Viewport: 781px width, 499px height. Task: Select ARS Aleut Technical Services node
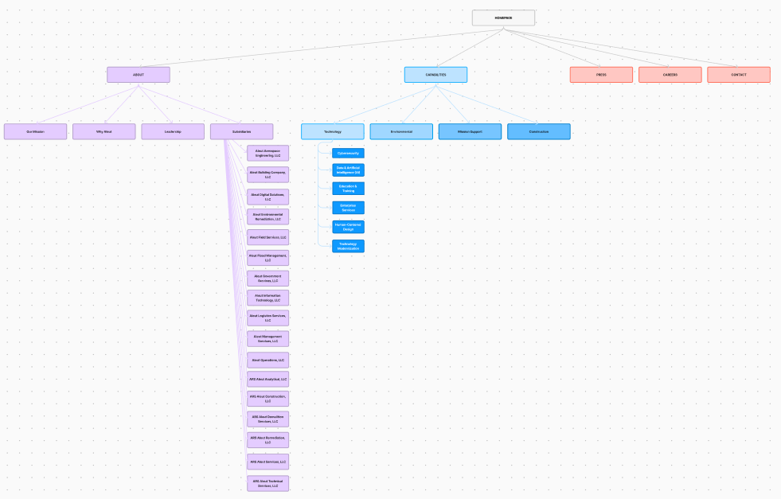pyautogui.click(x=268, y=484)
